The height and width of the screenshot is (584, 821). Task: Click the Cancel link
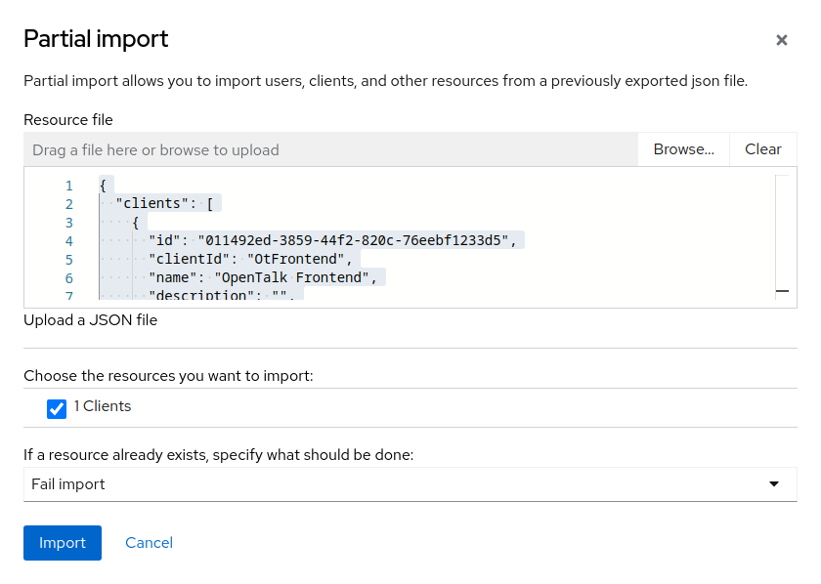coord(149,543)
